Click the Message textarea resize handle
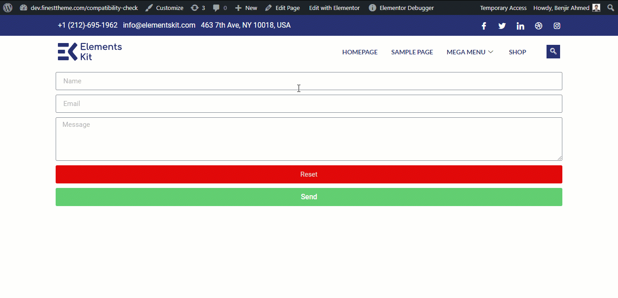This screenshot has height=298, width=618. [560, 158]
